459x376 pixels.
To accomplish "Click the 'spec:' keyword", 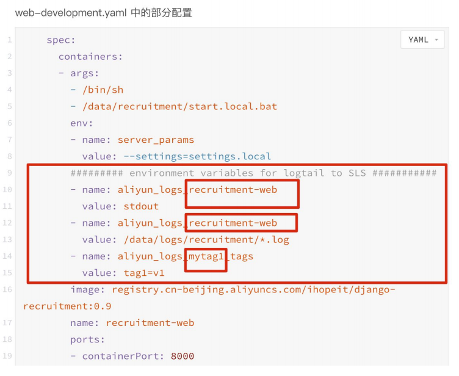I will coord(61,40).
